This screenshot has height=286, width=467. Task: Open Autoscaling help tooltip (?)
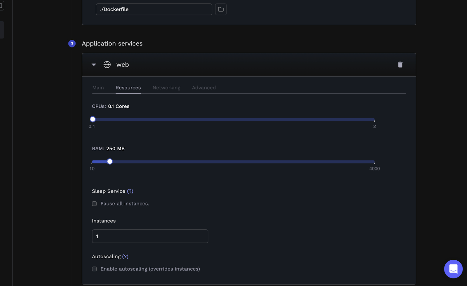click(x=125, y=257)
